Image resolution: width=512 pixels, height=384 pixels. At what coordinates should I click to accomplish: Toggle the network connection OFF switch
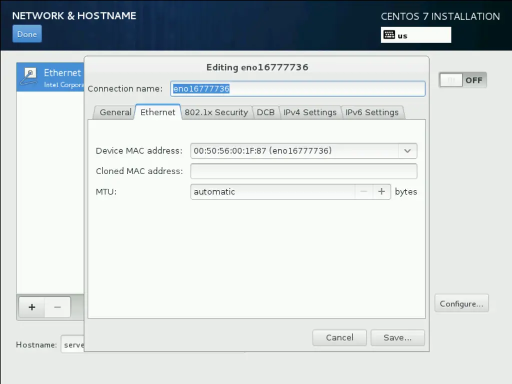click(462, 80)
